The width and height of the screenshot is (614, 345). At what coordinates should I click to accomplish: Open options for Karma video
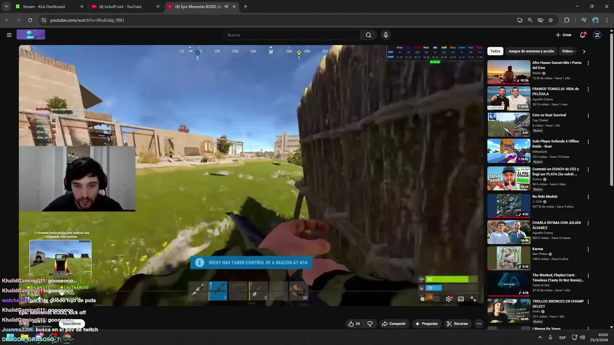(x=588, y=250)
